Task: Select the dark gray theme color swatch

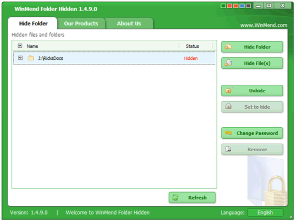Action: pos(248,6)
